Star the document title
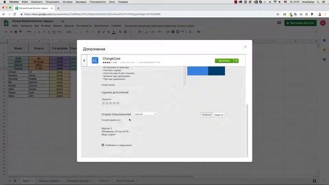The image size is (329, 185). [x=58, y=21]
